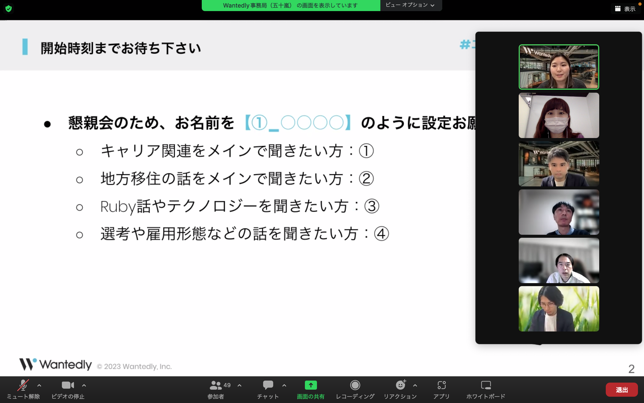
Task: Click the green Wantedly screen sharing banner
Action: [291, 5]
